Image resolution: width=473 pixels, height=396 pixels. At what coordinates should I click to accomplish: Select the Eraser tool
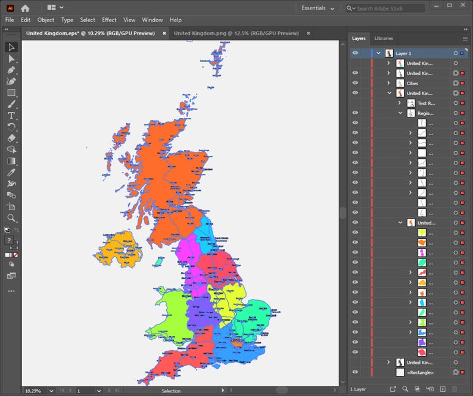11,138
